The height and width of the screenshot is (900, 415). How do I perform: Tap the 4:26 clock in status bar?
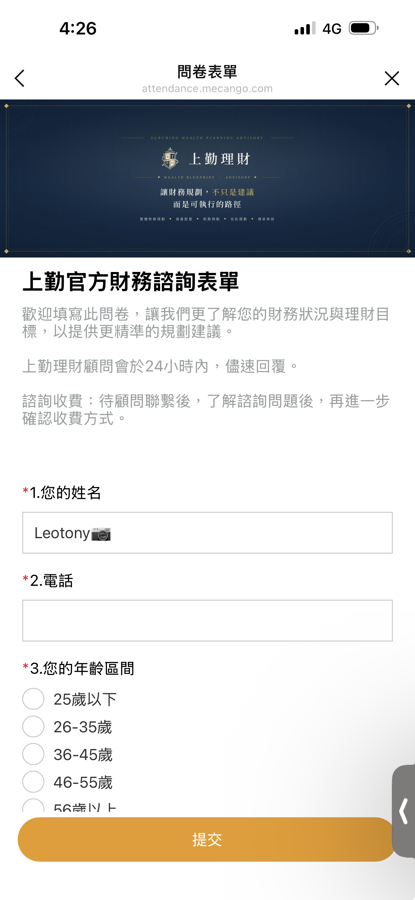tap(78, 28)
